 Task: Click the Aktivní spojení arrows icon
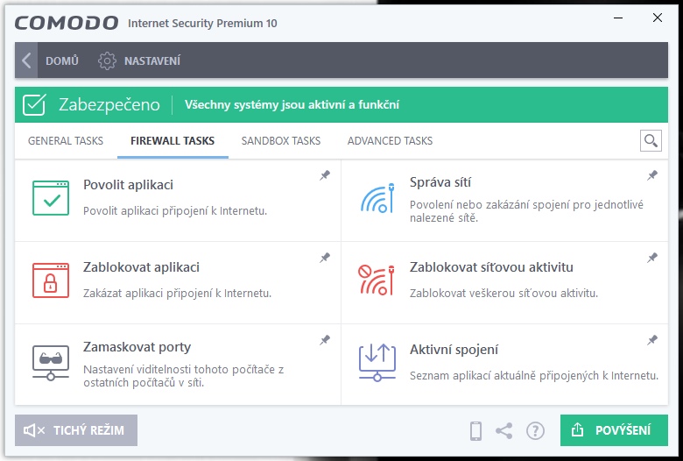(377, 361)
